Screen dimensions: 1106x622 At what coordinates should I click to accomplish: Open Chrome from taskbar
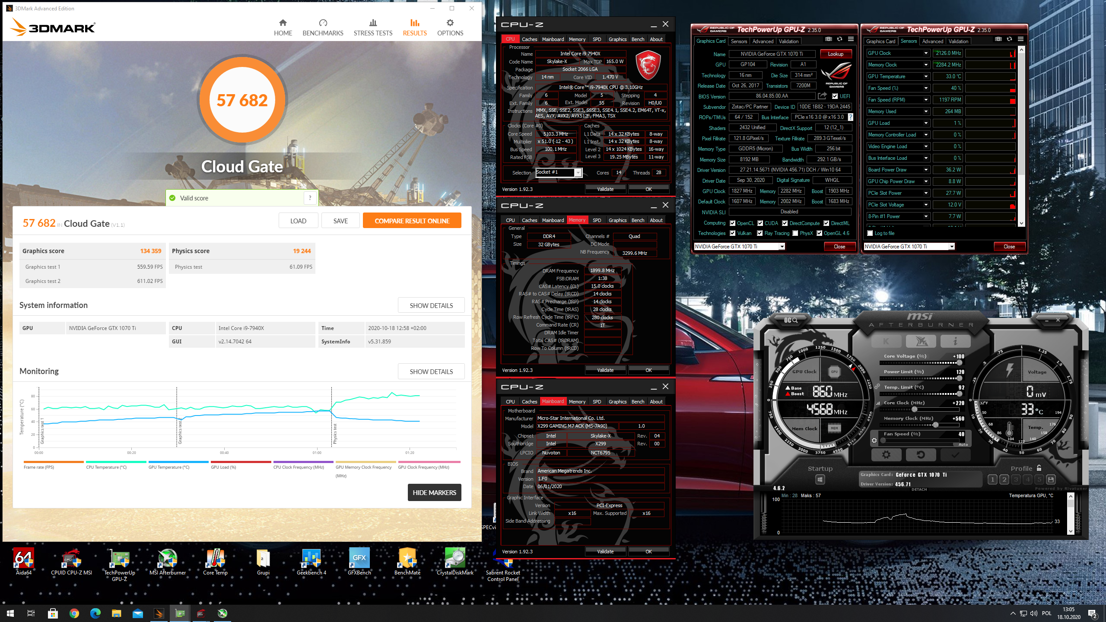coord(74,613)
